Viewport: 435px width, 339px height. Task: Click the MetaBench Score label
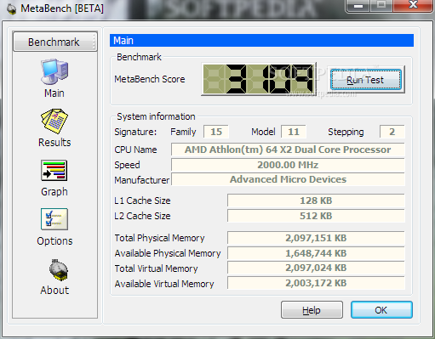click(x=150, y=79)
